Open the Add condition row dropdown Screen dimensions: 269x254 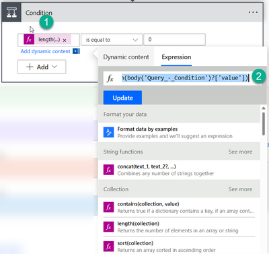tap(42, 67)
